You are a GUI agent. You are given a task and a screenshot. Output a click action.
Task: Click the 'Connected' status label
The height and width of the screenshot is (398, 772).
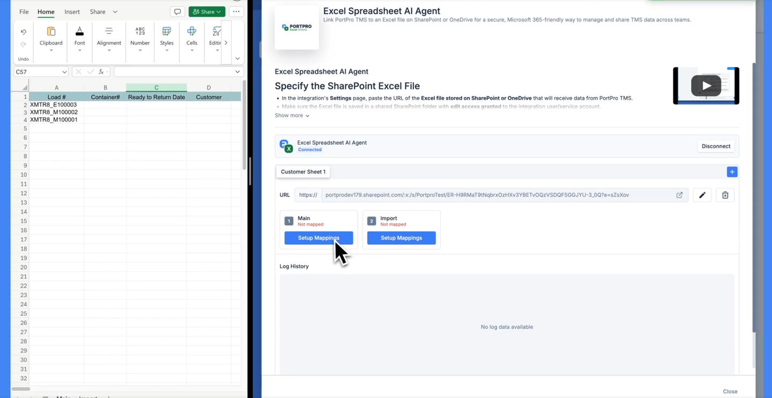pos(310,150)
